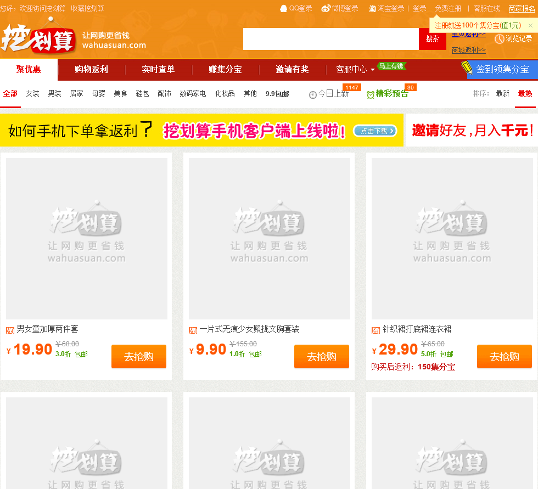Click 淘 icon beside 针织裙打底裙连衣裙
The height and width of the screenshot is (489, 538).
click(376, 330)
